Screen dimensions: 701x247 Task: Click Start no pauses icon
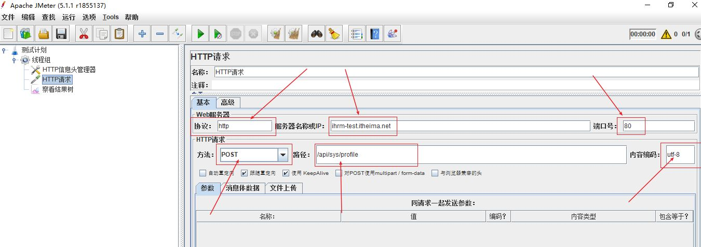(218, 34)
